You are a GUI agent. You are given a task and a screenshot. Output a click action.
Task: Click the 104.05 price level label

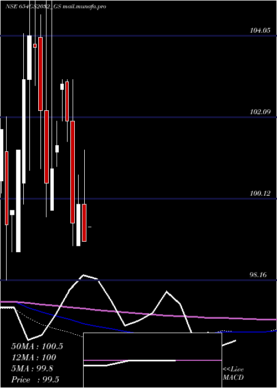click(260, 30)
